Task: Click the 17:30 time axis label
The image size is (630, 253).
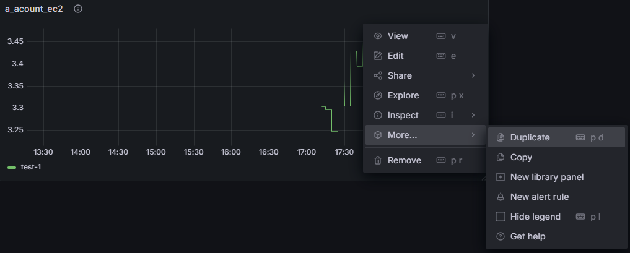Action: pyautogui.click(x=344, y=152)
